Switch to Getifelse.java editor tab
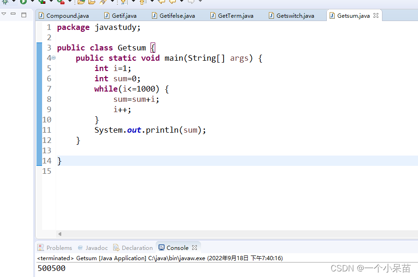Screen dimensions: 418x277 pyautogui.click(x=173, y=16)
